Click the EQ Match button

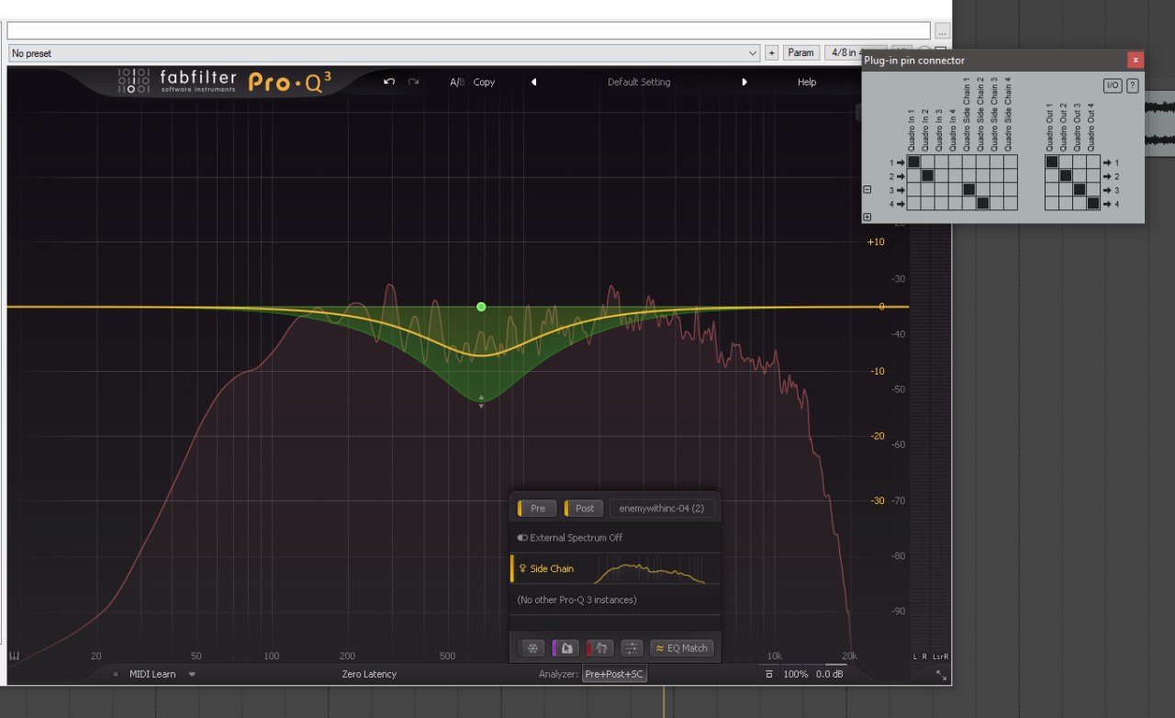click(x=682, y=648)
